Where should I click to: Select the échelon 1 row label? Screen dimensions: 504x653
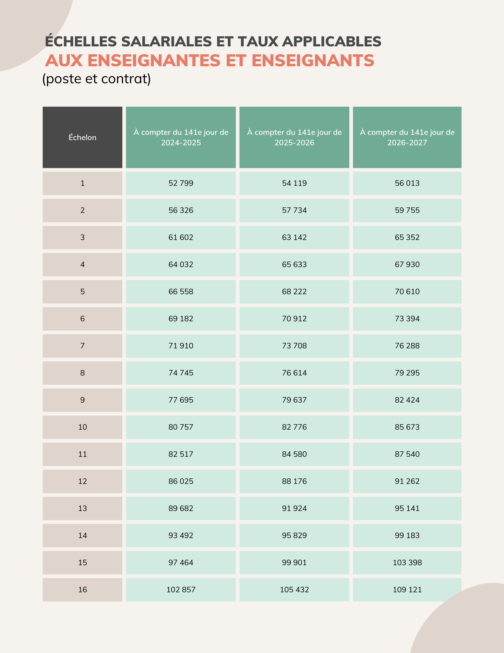pyautogui.click(x=83, y=183)
